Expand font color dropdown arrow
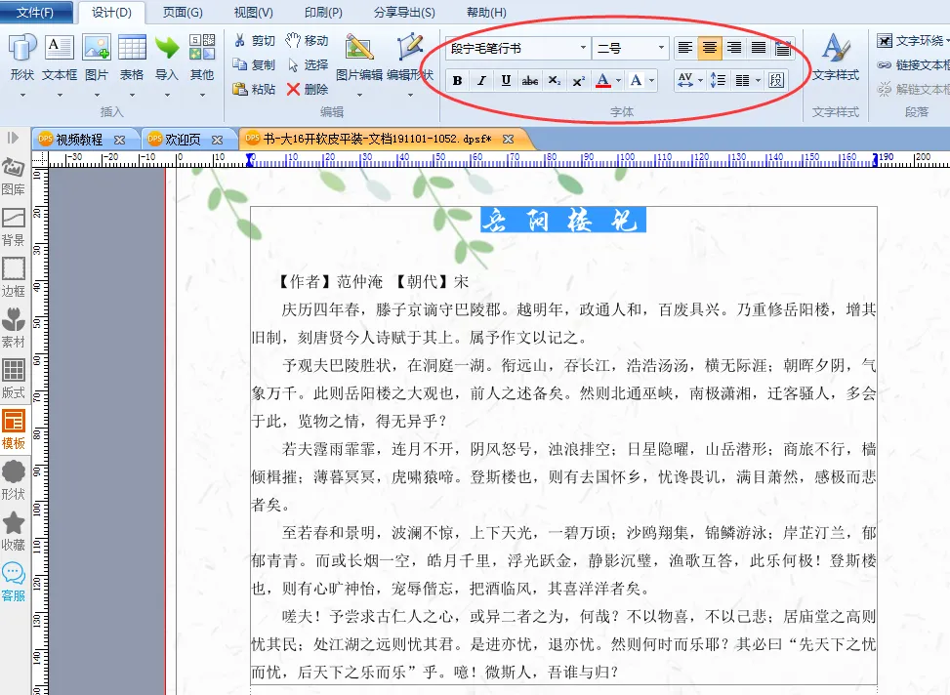This screenshot has height=695, width=950. coord(618,80)
